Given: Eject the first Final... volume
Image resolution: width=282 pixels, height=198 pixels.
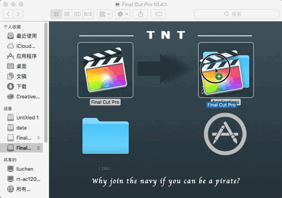Looking at the screenshot, I should (39, 138).
